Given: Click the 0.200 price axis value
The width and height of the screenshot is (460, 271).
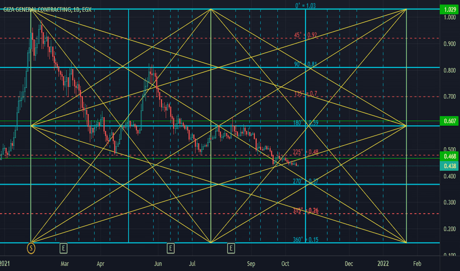Looking at the screenshot, I should click(450, 229).
